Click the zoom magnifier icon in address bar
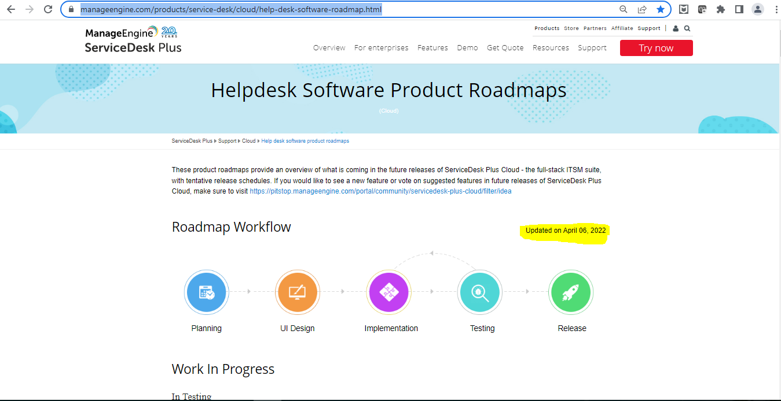Image resolution: width=781 pixels, height=401 pixels. tap(624, 9)
